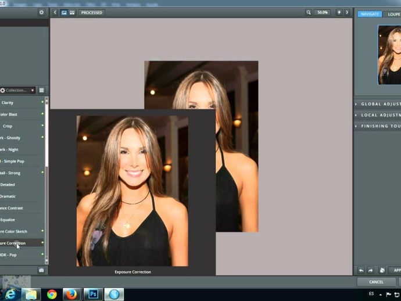Switch to Photoshop in the taskbar

[x=93, y=295]
